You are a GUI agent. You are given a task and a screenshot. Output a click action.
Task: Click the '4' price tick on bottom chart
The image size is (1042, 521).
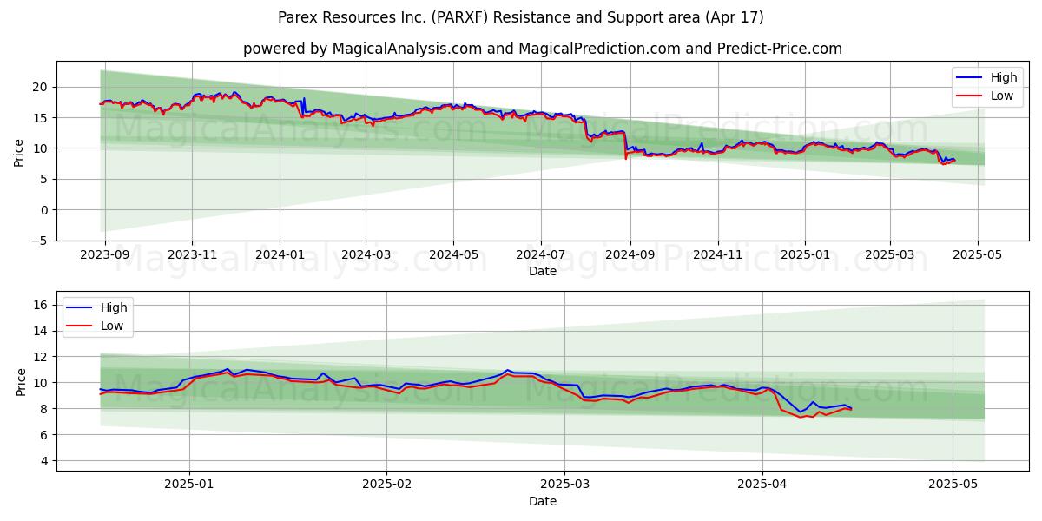(45, 460)
